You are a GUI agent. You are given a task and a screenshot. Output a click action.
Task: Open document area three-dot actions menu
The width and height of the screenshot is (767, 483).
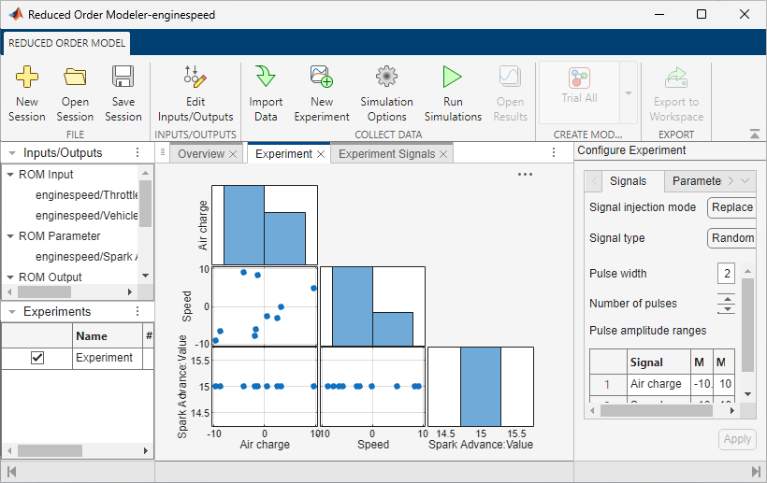(553, 153)
